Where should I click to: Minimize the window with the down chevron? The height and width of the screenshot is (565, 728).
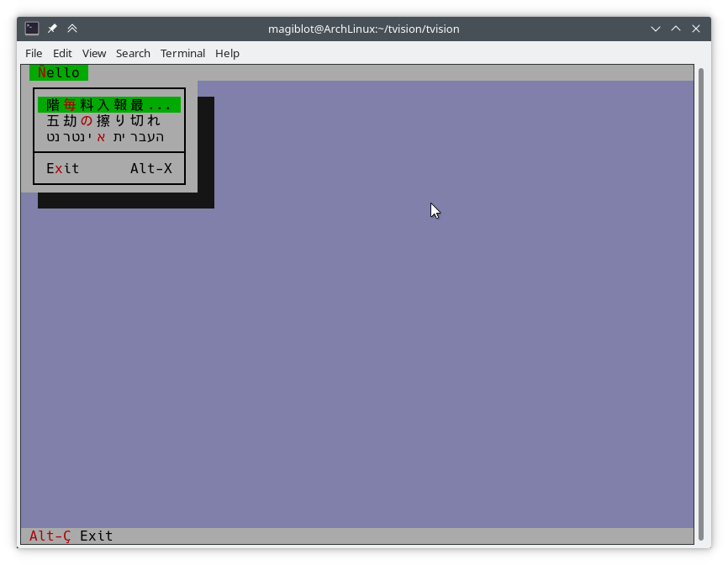point(656,29)
